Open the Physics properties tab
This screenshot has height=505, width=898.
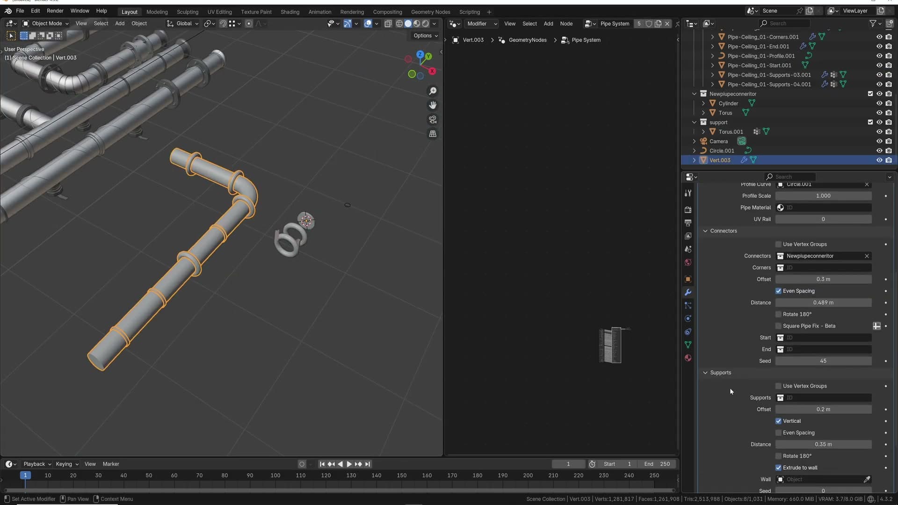[688, 318]
